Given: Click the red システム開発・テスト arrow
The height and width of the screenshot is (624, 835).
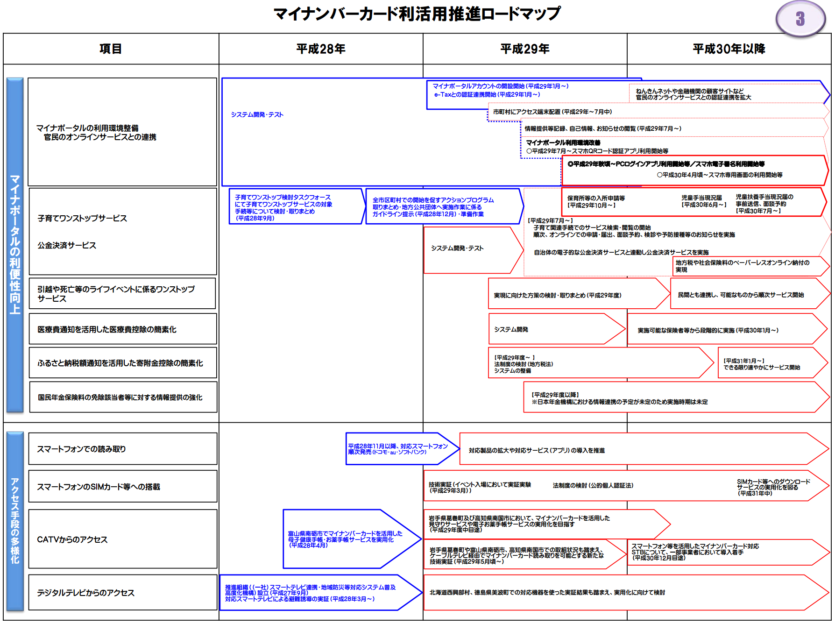Looking at the screenshot, I should click(x=473, y=250).
